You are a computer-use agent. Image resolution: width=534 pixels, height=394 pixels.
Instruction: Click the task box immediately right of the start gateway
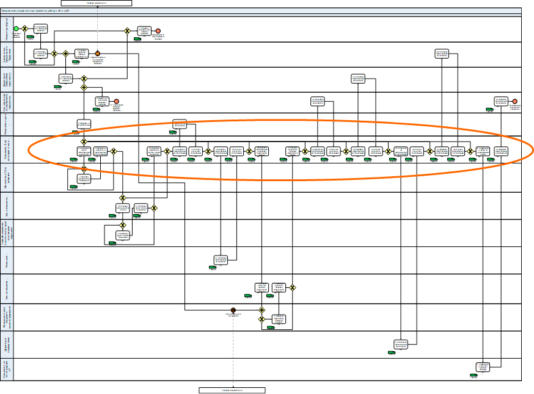point(40,29)
